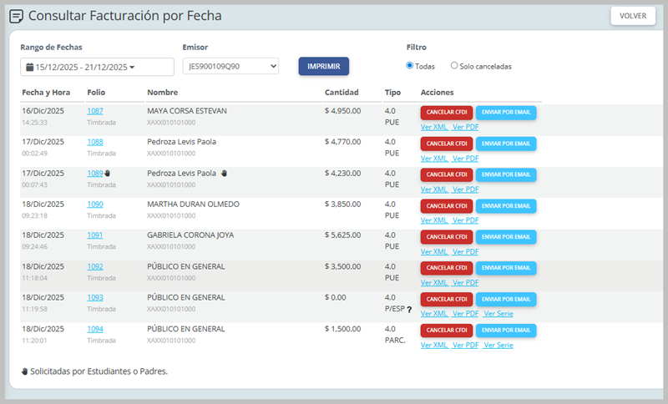Viewport: 668px width, 404px height.
Task: Cancel CFDI for MARTHA DURAN OLMEDO
Action: [447, 205]
